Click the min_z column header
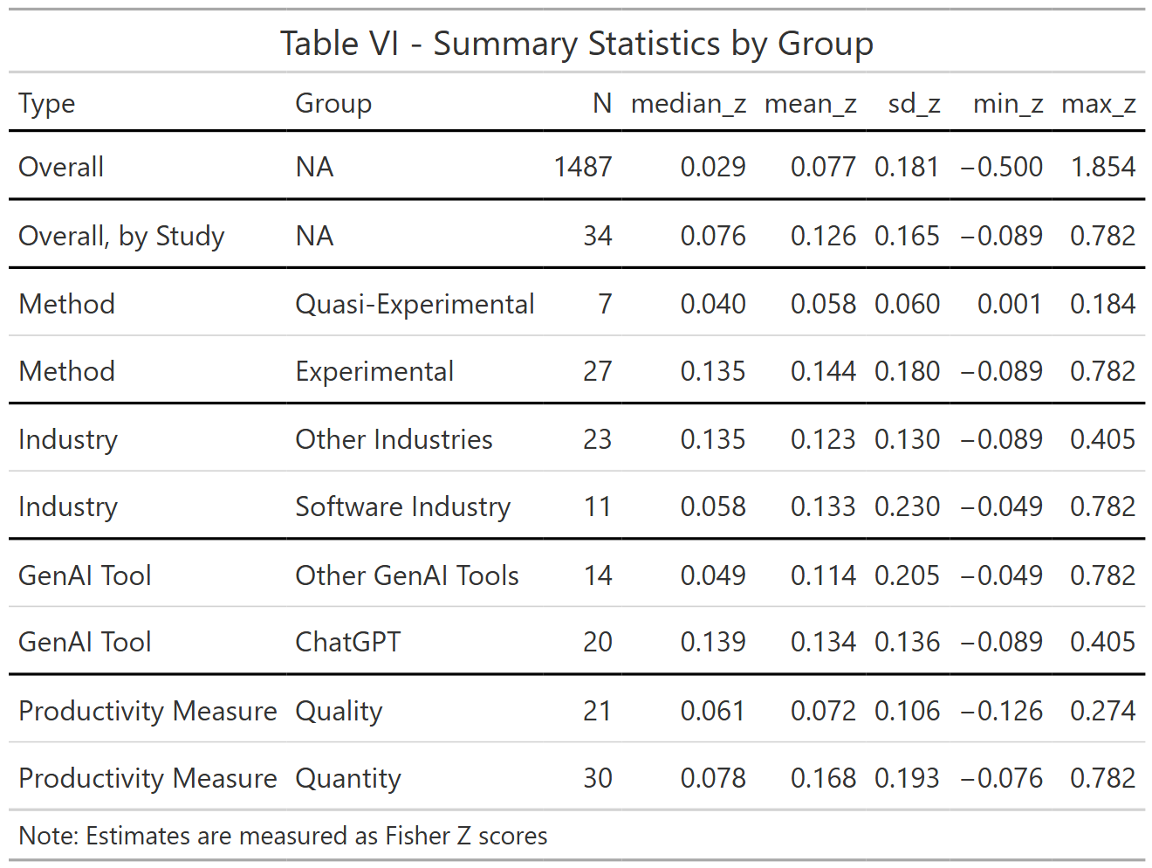Screen dimensions: 1152x868 tap(1008, 104)
